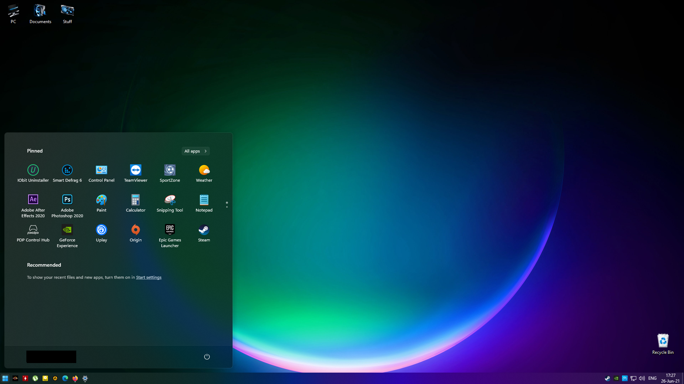This screenshot has width=684, height=384.
Task: Open the pinned Control Panel
Action: click(x=102, y=173)
